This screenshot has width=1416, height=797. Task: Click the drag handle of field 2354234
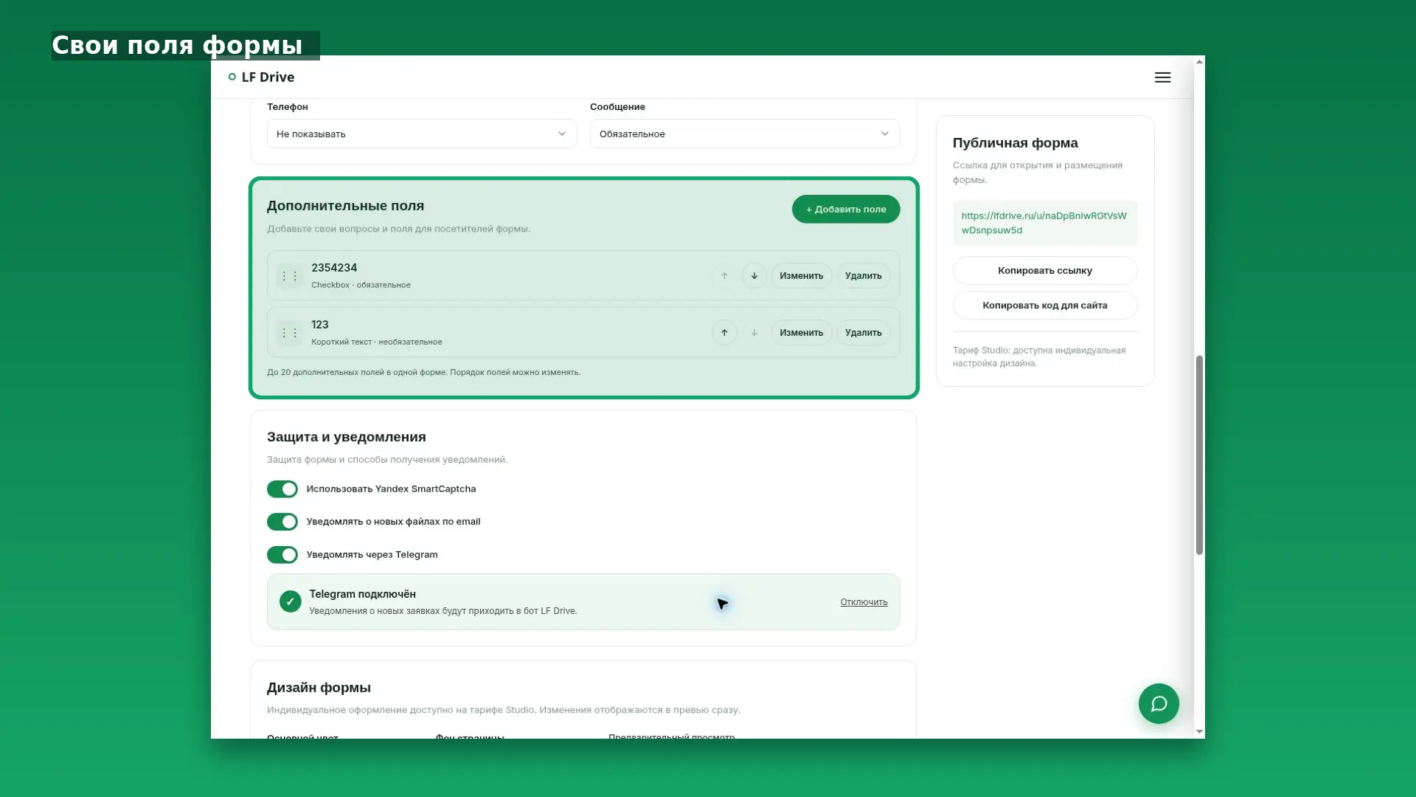pyautogui.click(x=290, y=276)
